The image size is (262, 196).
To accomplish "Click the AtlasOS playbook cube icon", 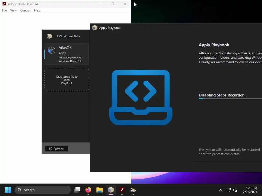I will [51, 50].
